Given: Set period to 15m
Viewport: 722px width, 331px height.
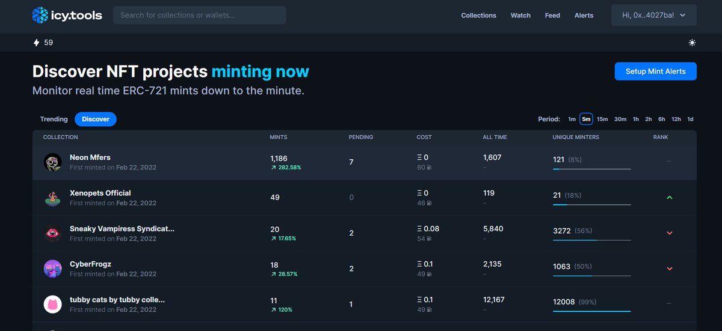Looking at the screenshot, I should [x=602, y=119].
